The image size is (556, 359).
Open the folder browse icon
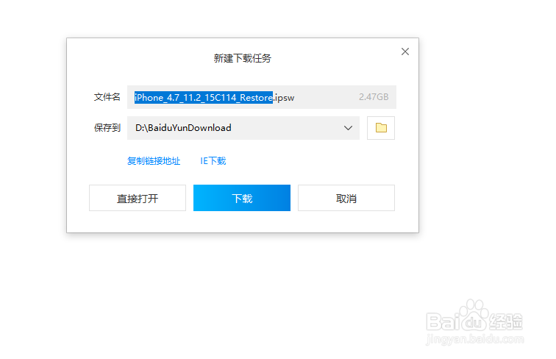pos(381,128)
